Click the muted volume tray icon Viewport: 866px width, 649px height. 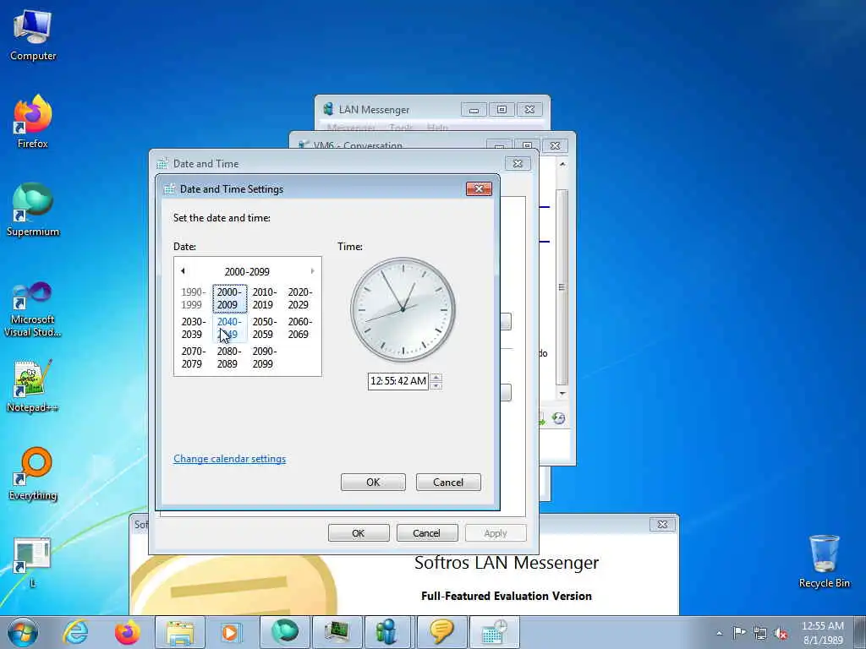(781, 634)
